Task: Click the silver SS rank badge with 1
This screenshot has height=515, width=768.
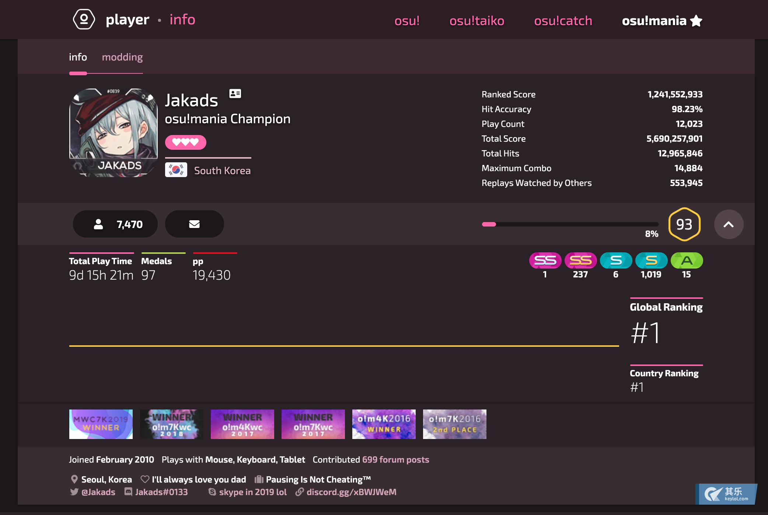Action: click(x=545, y=260)
